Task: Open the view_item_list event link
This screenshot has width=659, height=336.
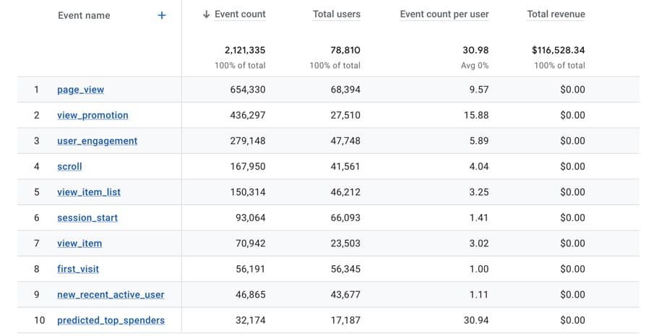Action: [89, 192]
